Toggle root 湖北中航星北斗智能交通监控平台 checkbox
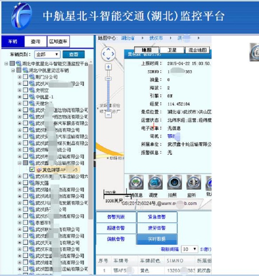Image resolution: width=259 pixels, height=276 pixels. tap(12, 63)
